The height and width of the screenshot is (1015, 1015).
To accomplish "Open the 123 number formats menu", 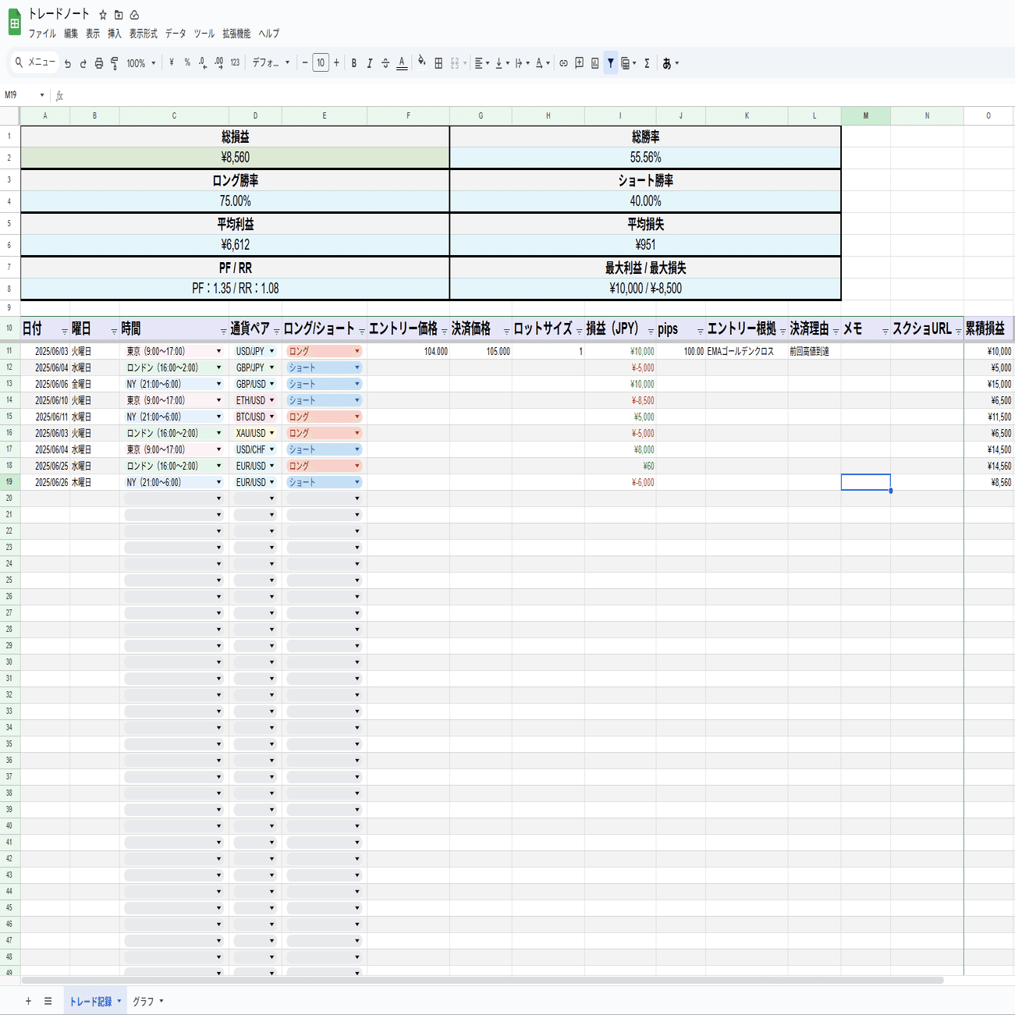I will click(235, 63).
